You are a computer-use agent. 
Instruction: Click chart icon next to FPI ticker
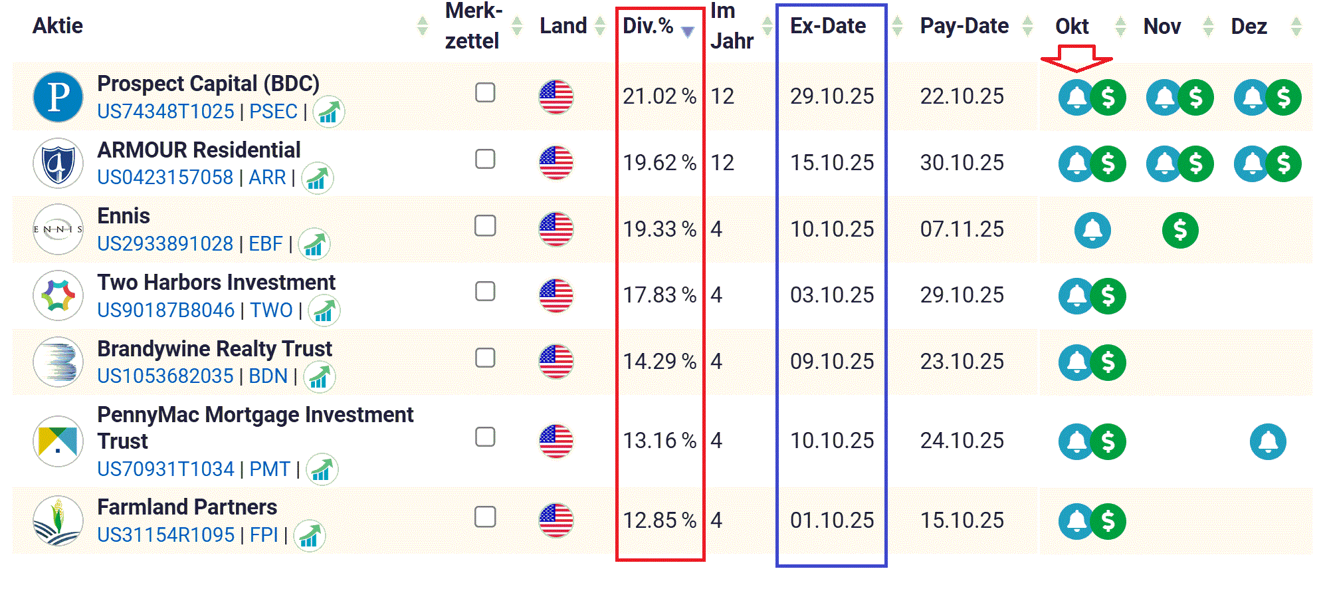(x=309, y=536)
